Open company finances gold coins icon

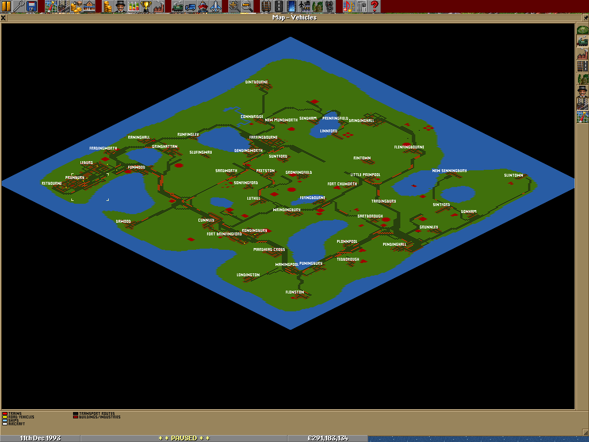(108, 6)
